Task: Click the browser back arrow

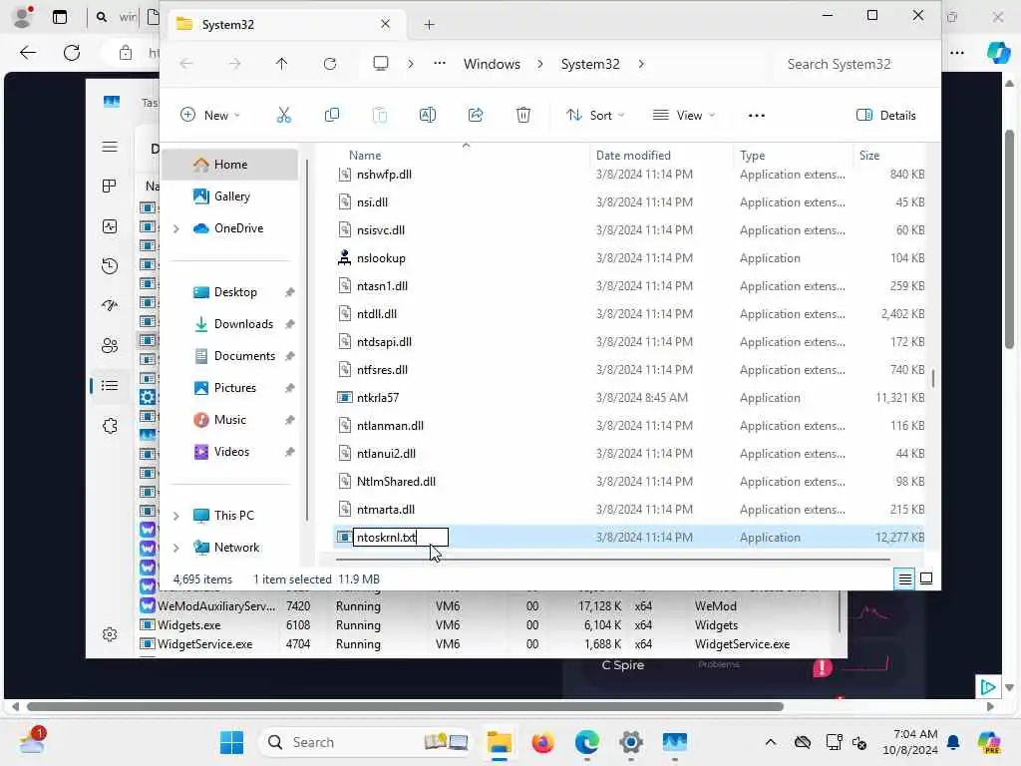Action: (28, 53)
